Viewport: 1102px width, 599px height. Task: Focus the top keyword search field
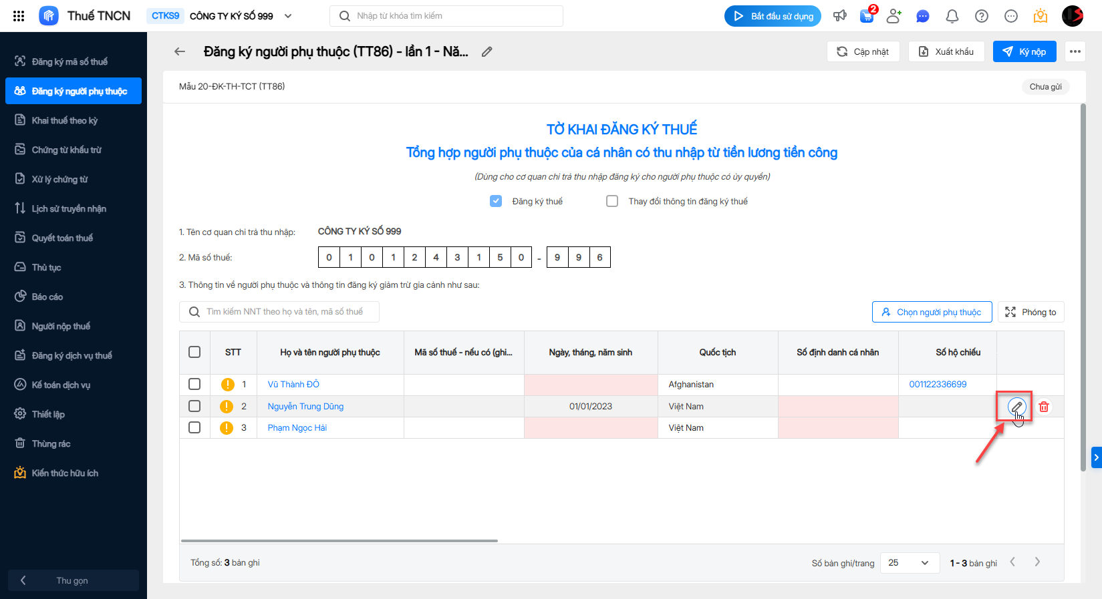coord(446,16)
